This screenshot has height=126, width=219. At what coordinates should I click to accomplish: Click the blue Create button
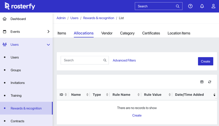coord(205,61)
